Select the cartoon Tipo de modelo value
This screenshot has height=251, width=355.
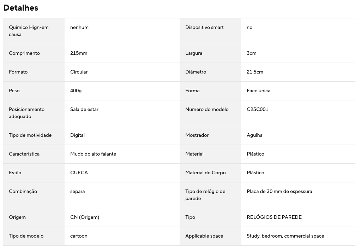pos(79,236)
